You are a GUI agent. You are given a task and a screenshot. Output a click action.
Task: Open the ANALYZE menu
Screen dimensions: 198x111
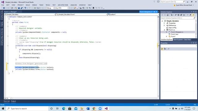(x=74, y=5)
